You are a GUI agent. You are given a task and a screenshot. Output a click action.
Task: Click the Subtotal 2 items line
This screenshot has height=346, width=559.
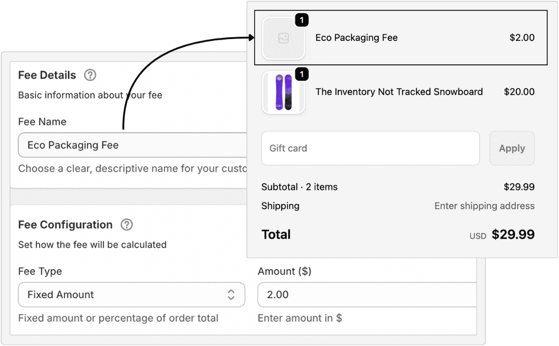point(299,186)
